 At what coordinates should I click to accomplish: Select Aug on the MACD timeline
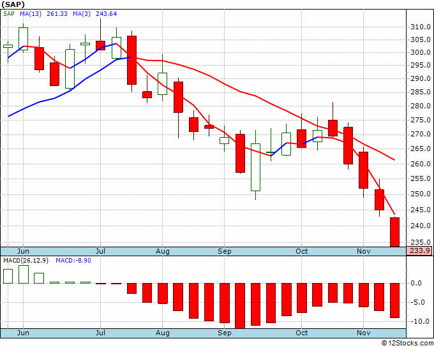point(163,333)
